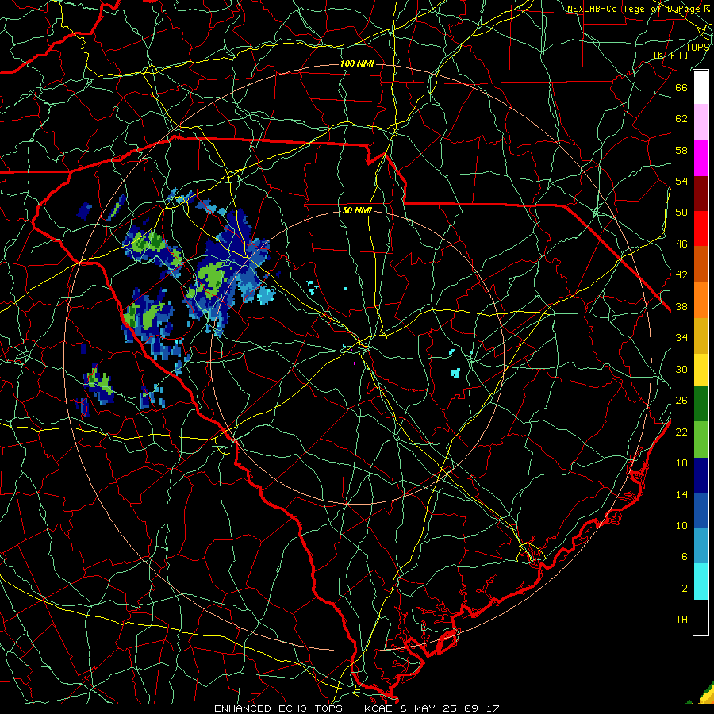Select the dark green legend swatch

pos(701,404)
